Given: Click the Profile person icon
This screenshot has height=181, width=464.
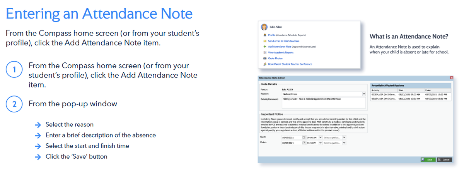Looking at the screenshot, I should (x=264, y=35).
